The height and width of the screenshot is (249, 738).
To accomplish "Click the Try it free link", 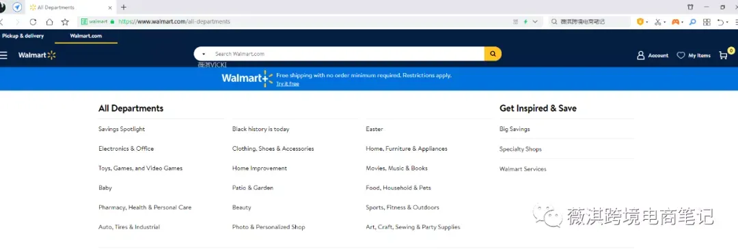I will 288,84.
